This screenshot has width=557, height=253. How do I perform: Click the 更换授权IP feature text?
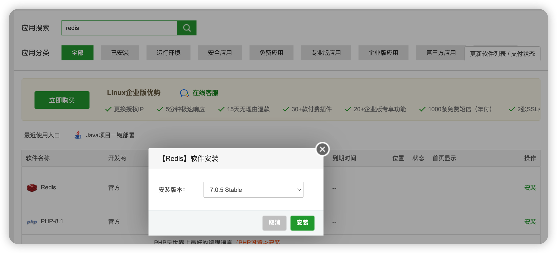tap(129, 109)
